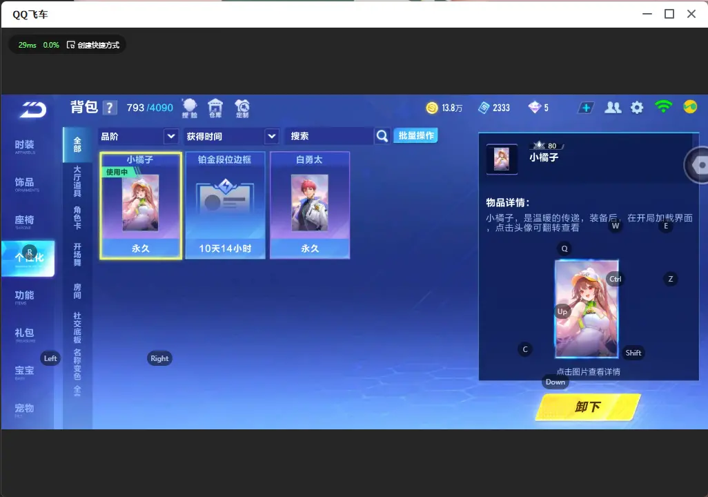Click the 80 level value in details panel

pos(552,146)
